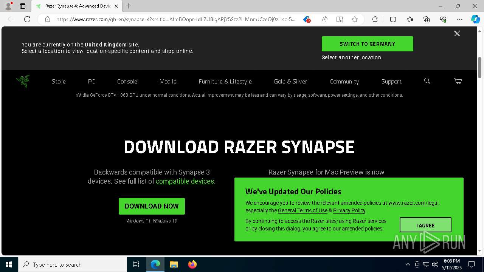This screenshot has width=484, height=272.
Task: Open the Mobile menu
Action: (x=168, y=81)
